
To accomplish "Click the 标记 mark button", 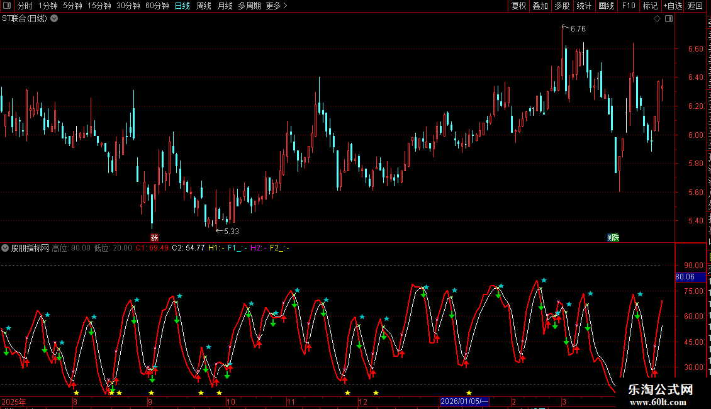I will 650,6.
